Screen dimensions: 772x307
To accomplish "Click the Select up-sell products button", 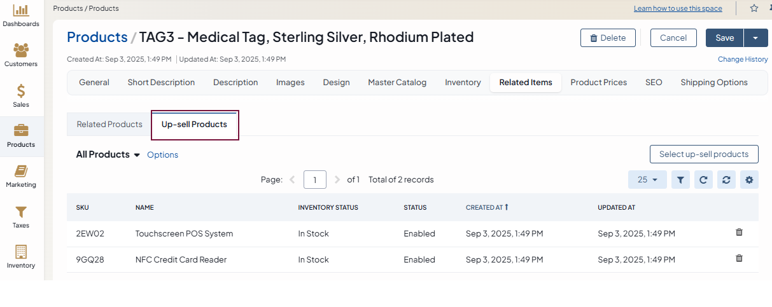I will pyautogui.click(x=704, y=154).
